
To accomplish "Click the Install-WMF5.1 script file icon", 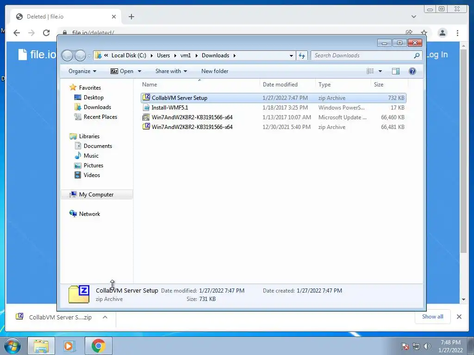I will click(146, 107).
